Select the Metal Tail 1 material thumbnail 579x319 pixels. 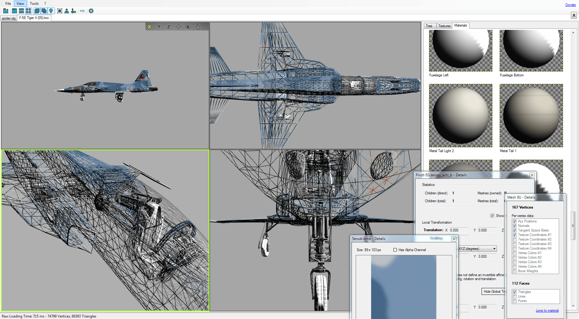(x=531, y=116)
